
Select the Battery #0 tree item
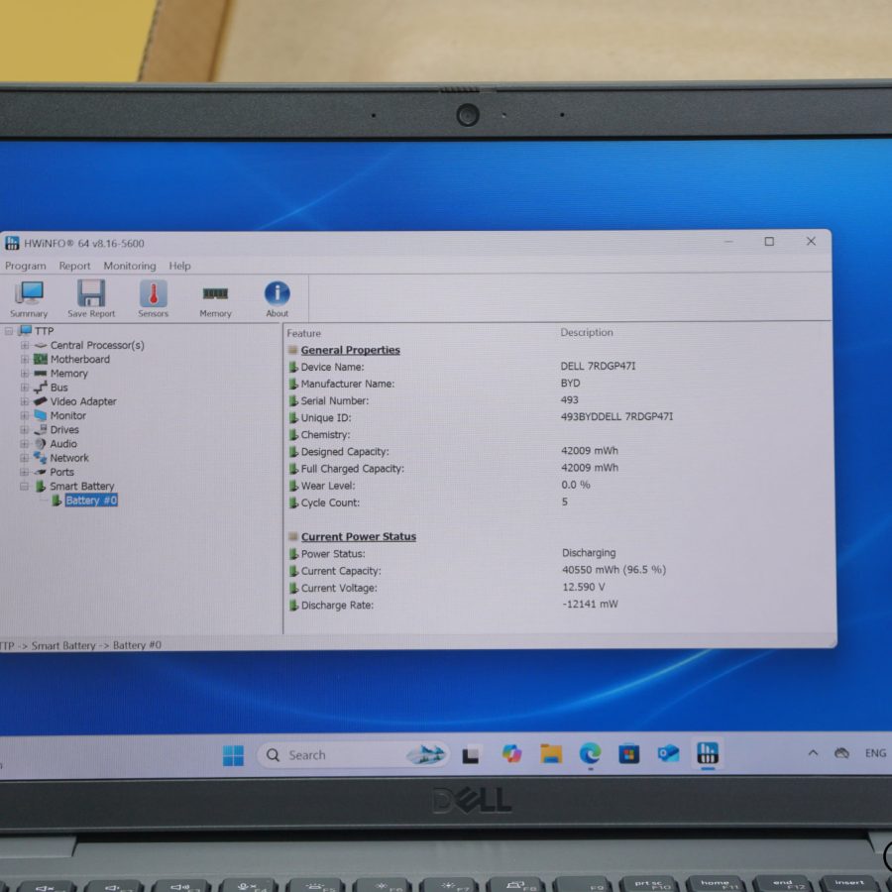(x=91, y=501)
